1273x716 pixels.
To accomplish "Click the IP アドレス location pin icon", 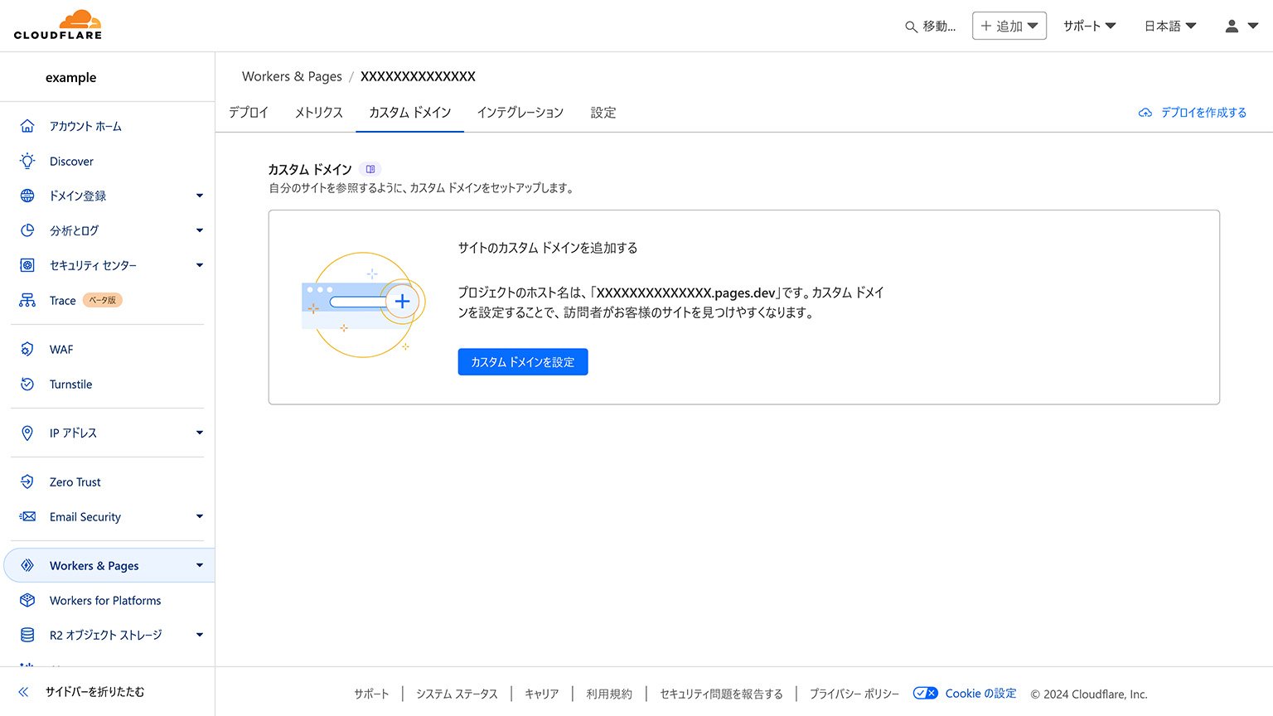I will click(x=27, y=433).
